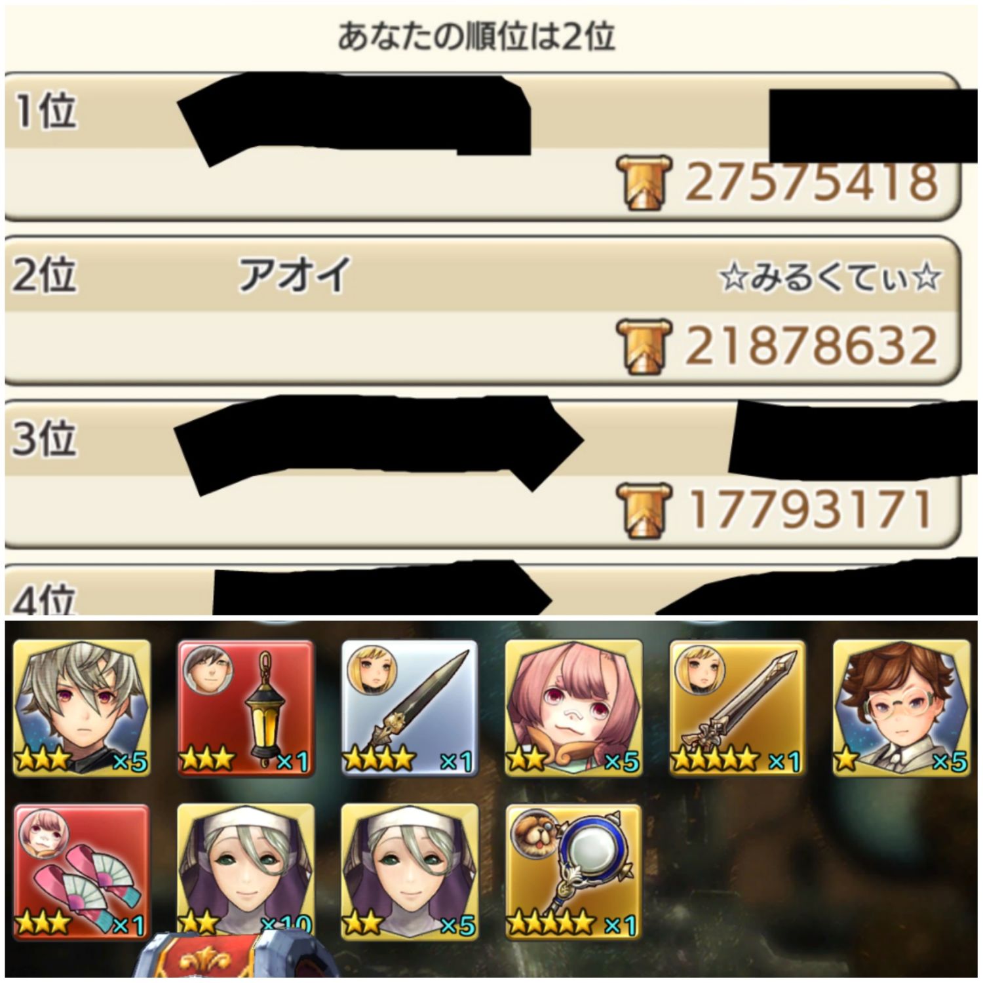Tap the player name アオイ
The image size is (983, 983).
(294, 275)
